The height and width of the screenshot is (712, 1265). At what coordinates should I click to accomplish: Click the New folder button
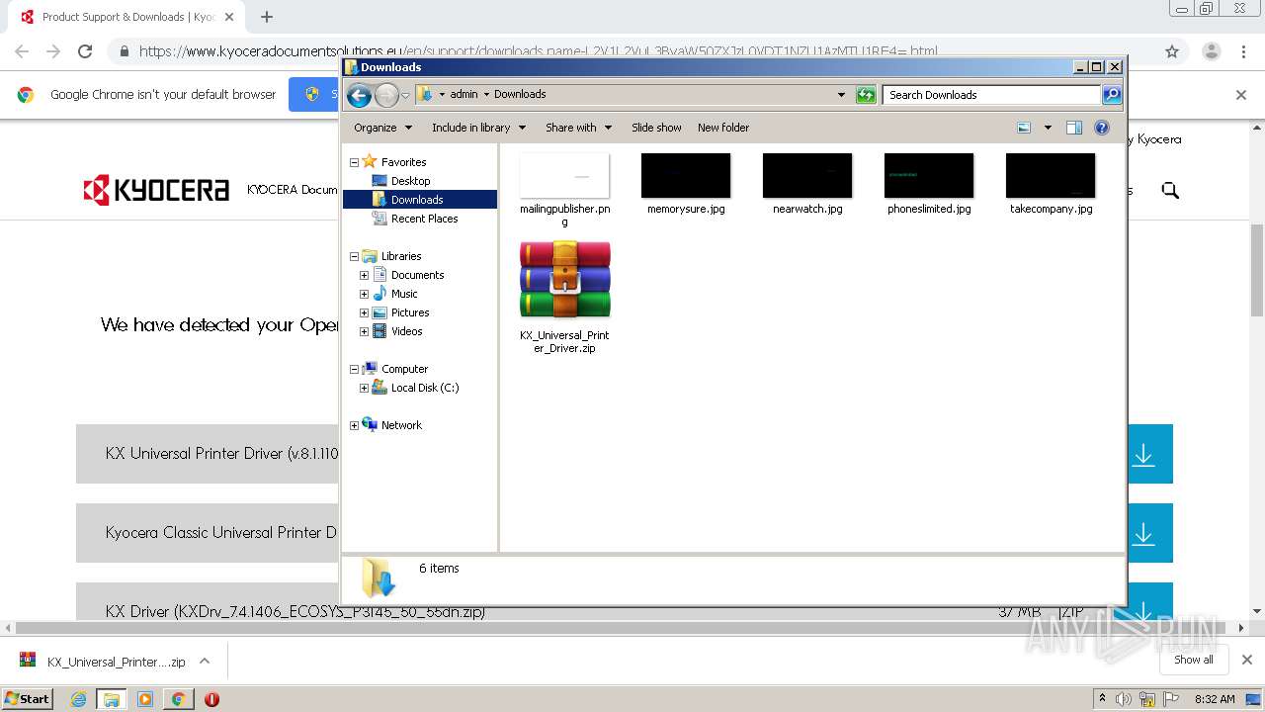coord(723,128)
